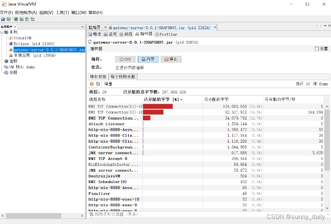Click the 增量 button
The image size is (331, 224).
pyautogui.click(x=108, y=84)
